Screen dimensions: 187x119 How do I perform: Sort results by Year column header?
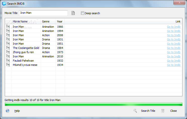click(60, 21)
